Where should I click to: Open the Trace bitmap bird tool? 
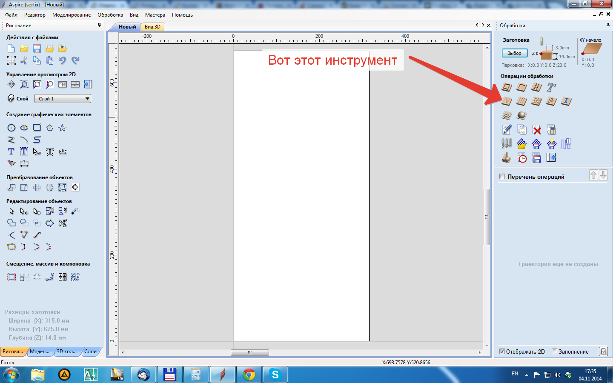(11, 163)
